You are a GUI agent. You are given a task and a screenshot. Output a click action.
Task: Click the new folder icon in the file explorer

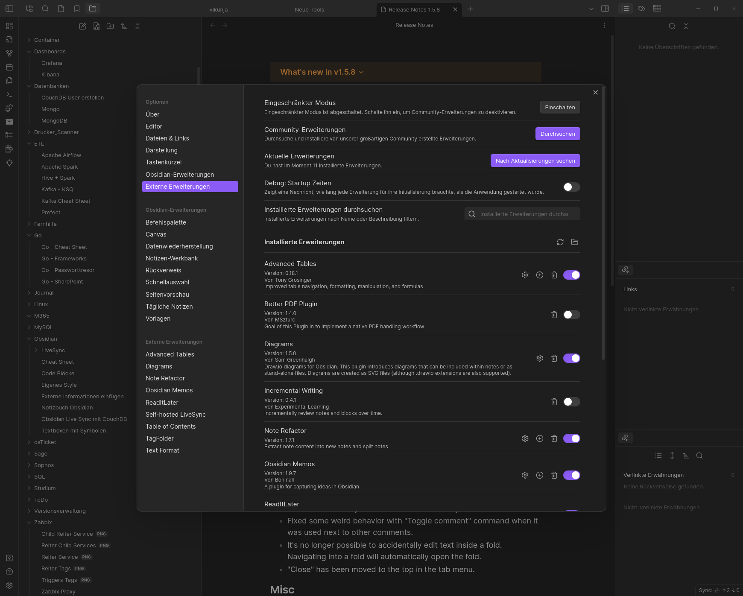[110, 26]
